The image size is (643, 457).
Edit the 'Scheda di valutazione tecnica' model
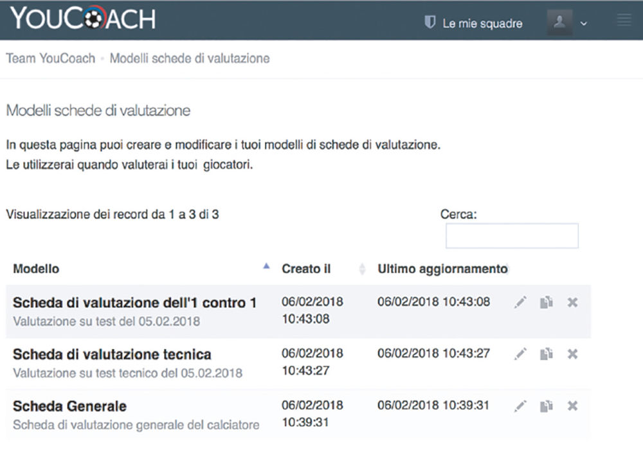point(520,354)
